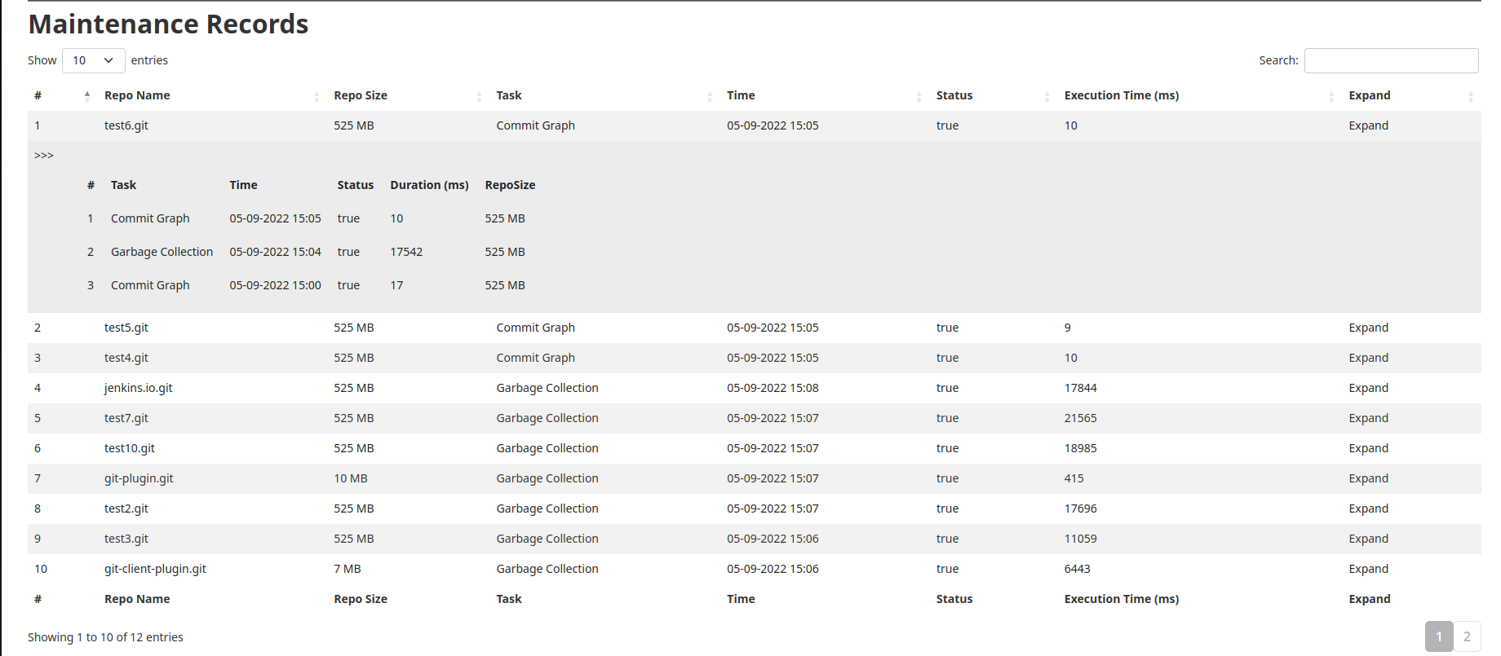Click the Maintenance Records heading
This screenshot has width=1501, height=656.
[x=168, y=24]
